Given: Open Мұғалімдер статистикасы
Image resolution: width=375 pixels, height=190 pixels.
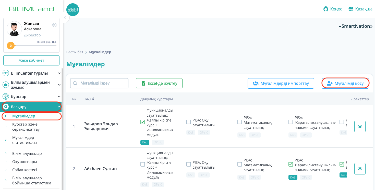Looking at the screenshot, I should pos(25,140).
